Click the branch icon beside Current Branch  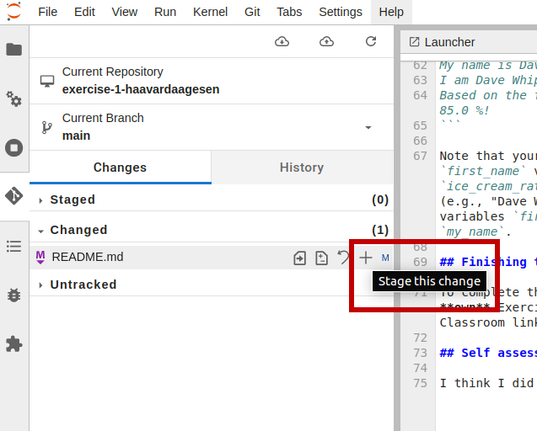(47, 128)
